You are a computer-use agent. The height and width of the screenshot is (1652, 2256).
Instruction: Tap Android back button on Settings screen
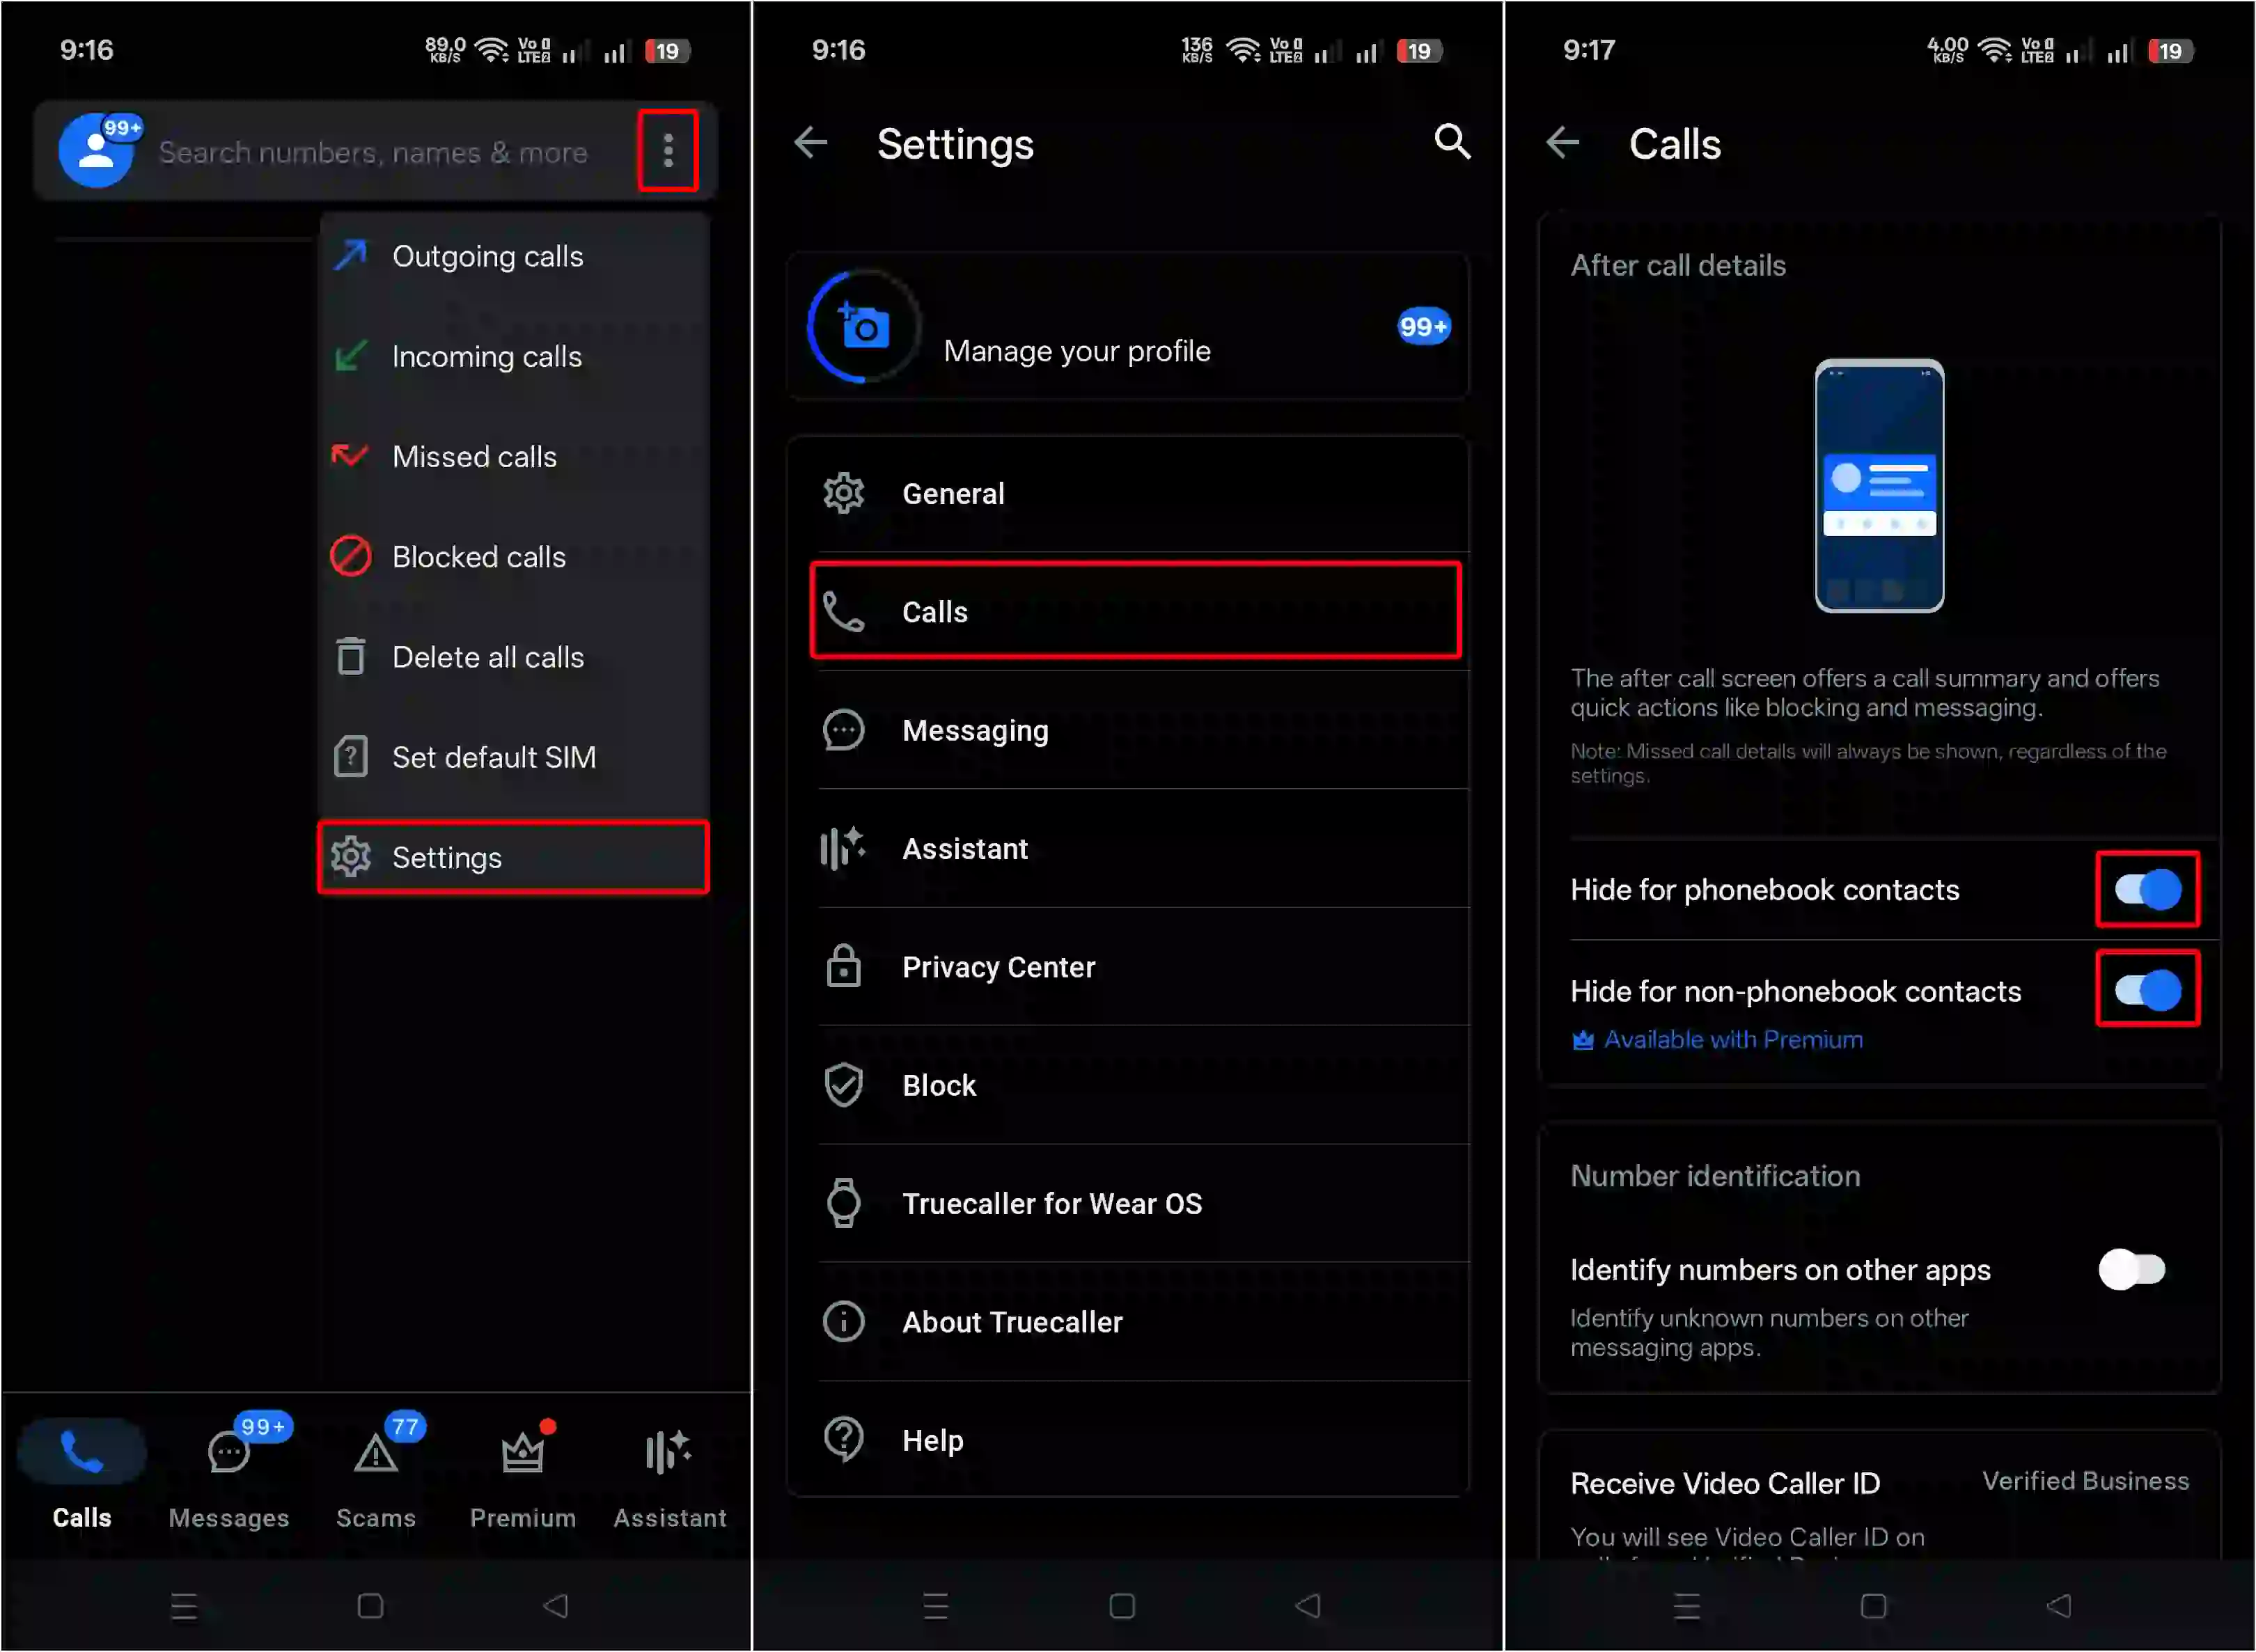pyautogui.click(x=1308, y=1606)
